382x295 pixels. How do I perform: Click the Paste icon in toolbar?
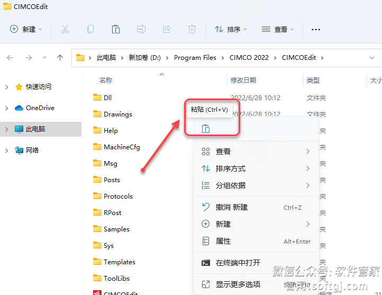(x=116, y=29)
